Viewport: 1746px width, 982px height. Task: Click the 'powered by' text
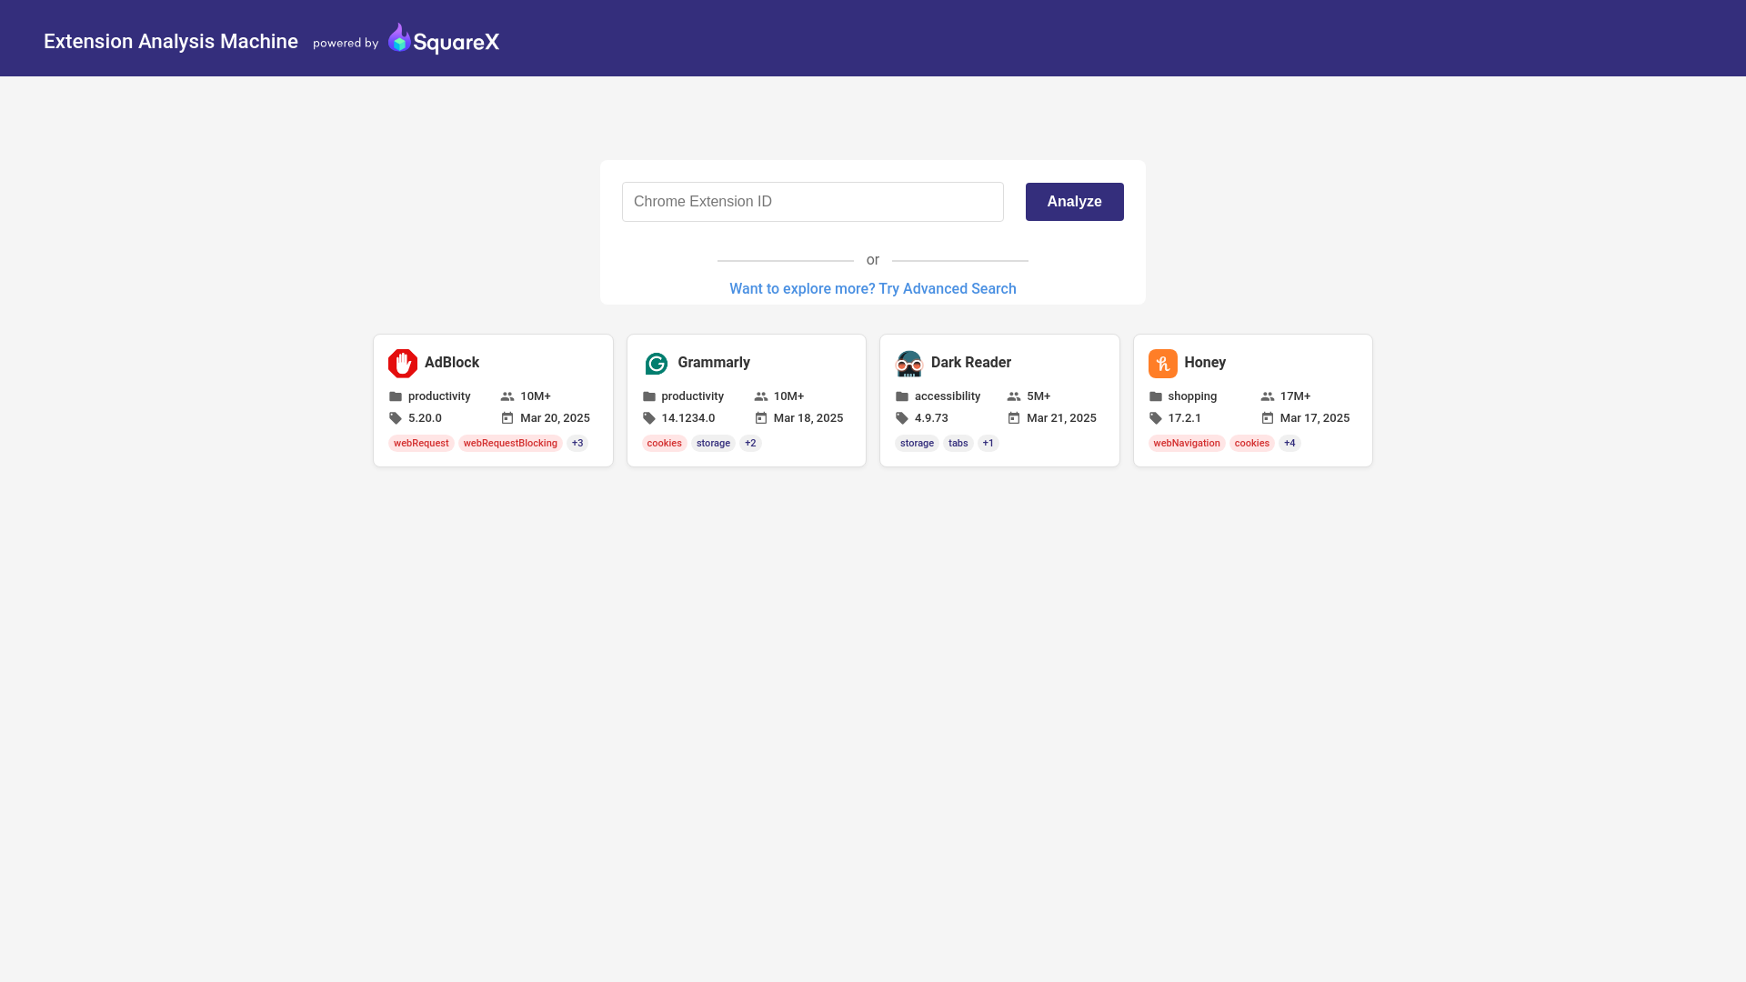346,44
